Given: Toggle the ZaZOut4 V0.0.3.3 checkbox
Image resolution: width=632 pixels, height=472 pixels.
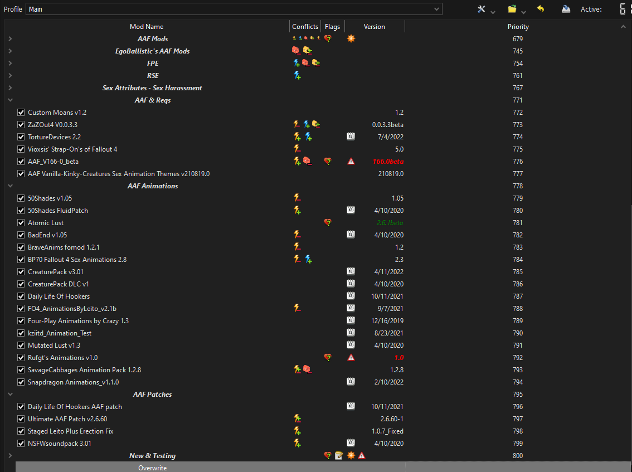Looking at the screenshot, I should [x=21, y=125].
